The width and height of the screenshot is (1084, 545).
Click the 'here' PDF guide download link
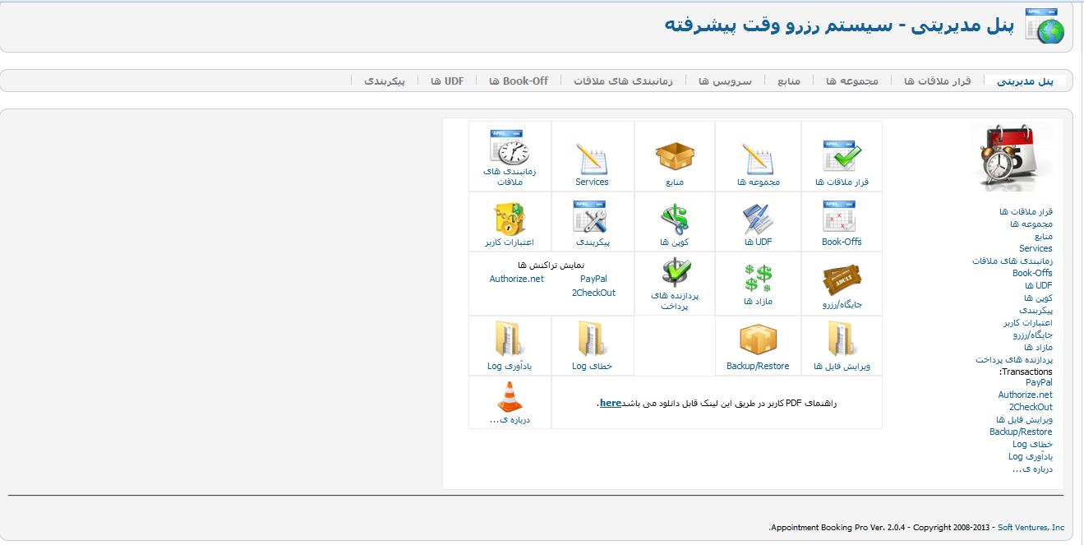(610, 403)
